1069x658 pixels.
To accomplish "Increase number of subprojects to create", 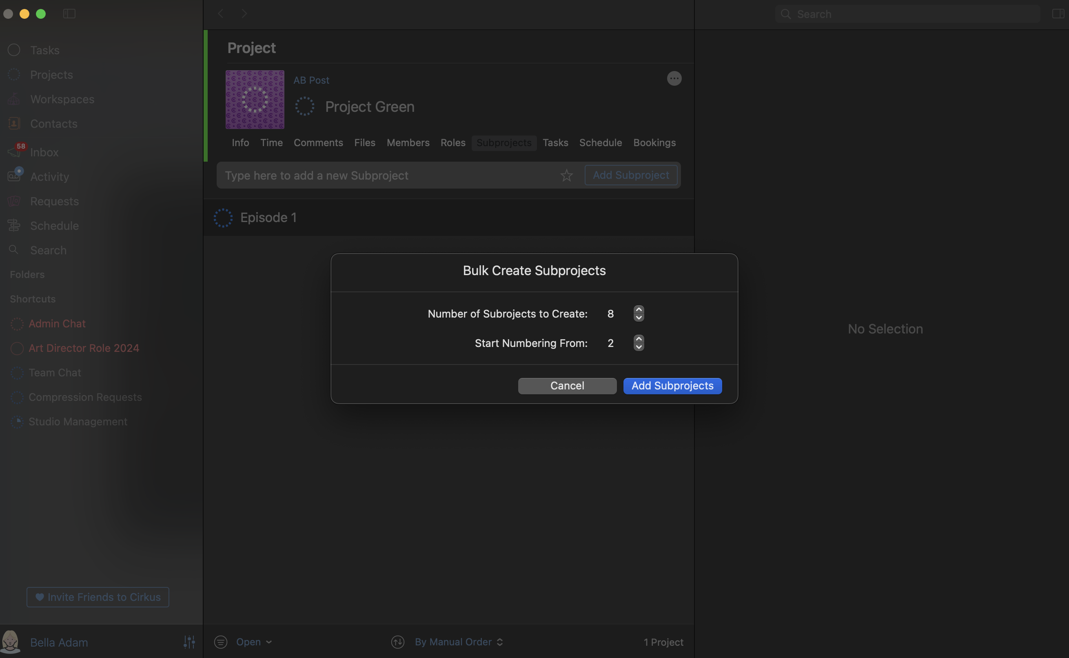I will [x=639, y=309].
